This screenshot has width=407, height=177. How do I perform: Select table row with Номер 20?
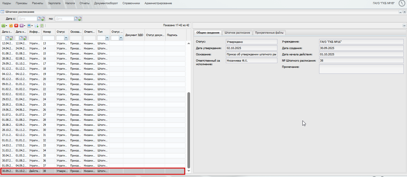93,79
